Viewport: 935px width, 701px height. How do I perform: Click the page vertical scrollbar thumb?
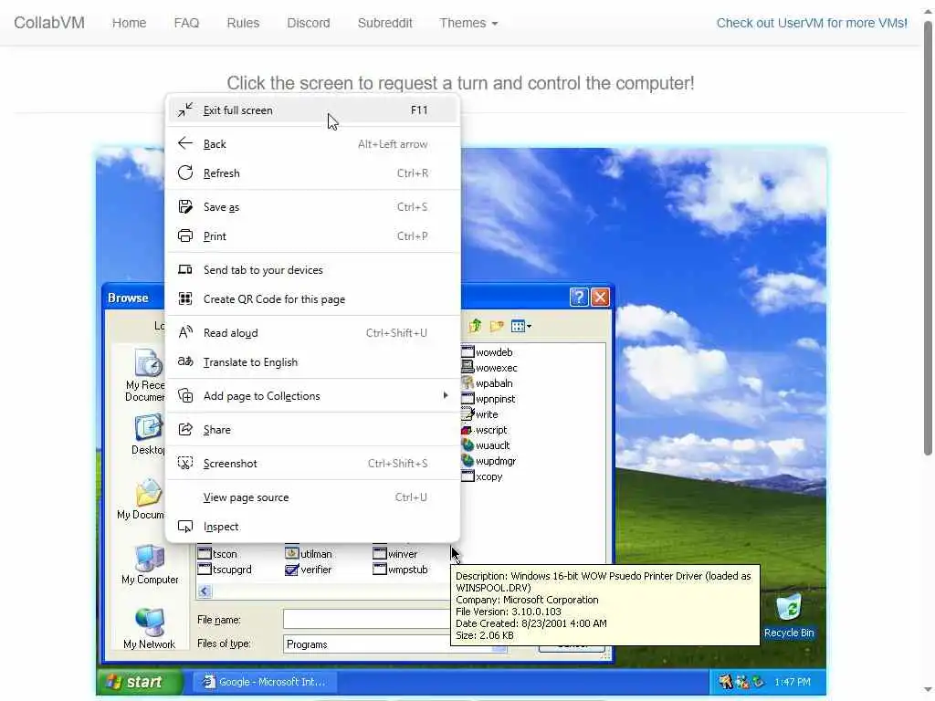tap(928, 238)
